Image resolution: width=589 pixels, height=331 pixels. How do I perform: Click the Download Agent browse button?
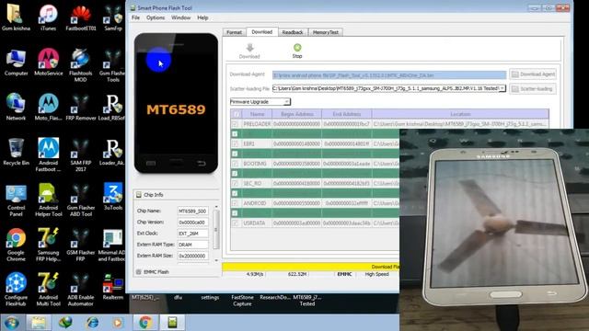533,74
